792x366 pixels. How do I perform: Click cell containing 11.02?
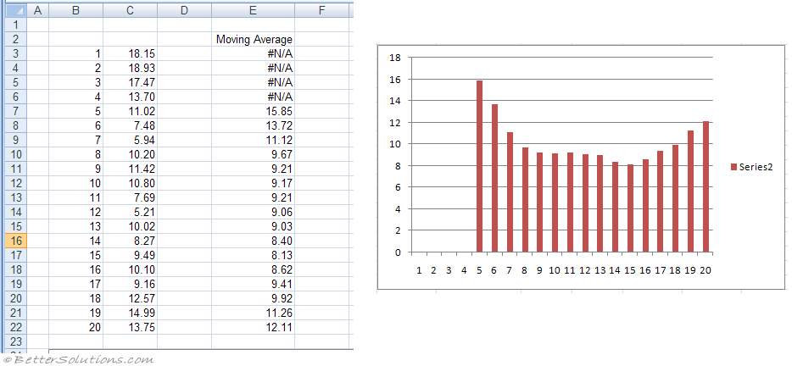pos(131,111)
